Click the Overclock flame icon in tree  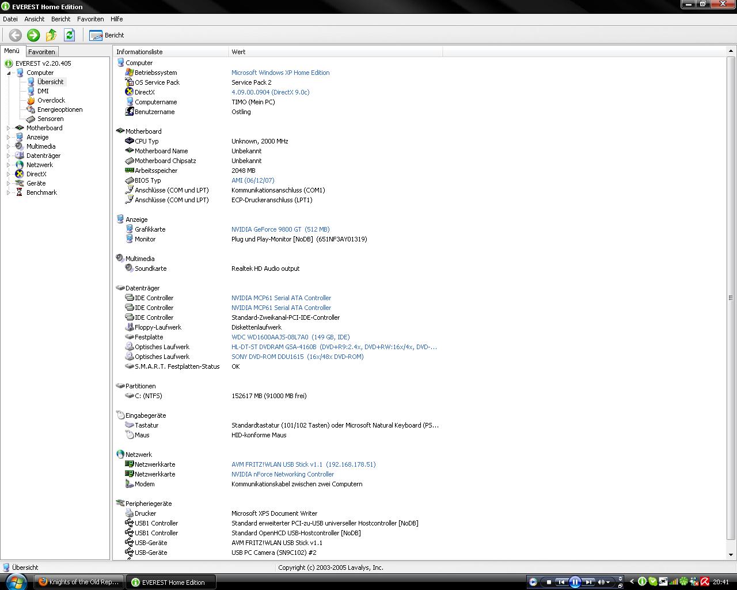31,100
